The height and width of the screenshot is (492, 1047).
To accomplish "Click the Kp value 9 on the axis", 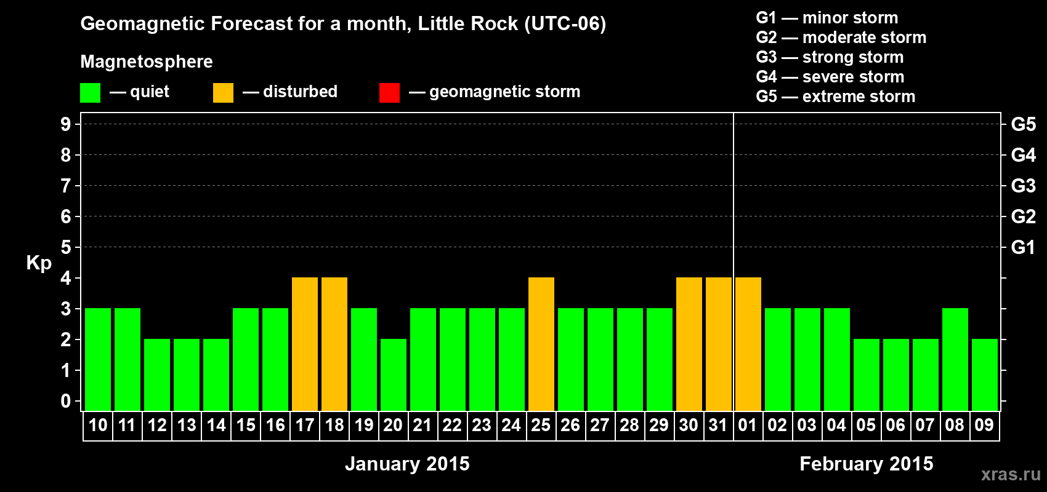I will (66, 124).
